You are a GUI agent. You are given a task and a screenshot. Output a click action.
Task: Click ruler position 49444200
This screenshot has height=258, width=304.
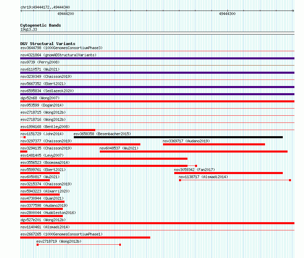66,14
